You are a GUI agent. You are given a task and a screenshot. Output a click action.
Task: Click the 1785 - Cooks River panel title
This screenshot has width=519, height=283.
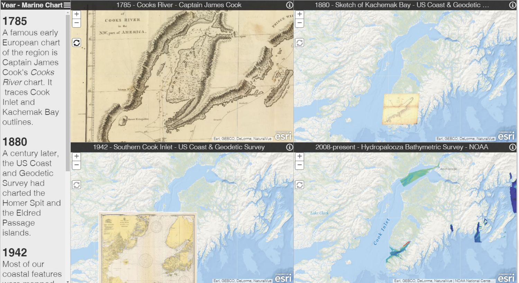pyautogui.click(x=179, y=5)
